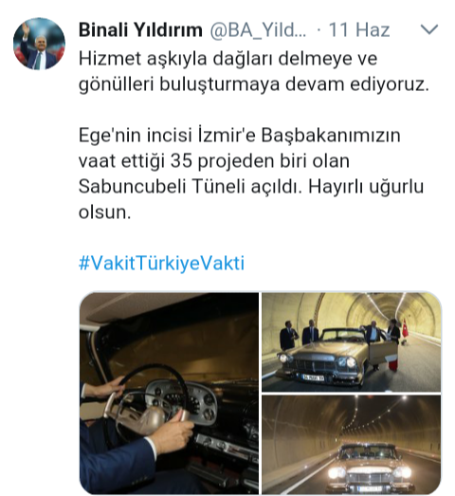The height and width of the screenshot is (496, 455).
Task: Visit the @BA_Yild... handle
Action: coord(258,30)
